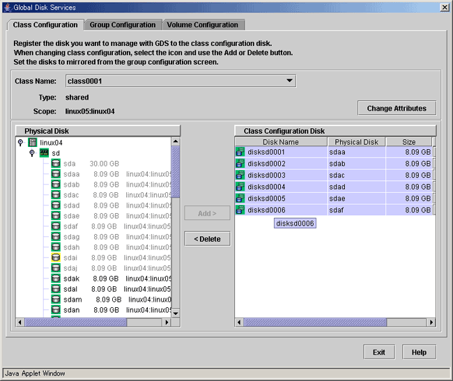This screenshot has height=381, width=453.
Task: Click the disksd0004 class disk icon
Action: [240, 187]
